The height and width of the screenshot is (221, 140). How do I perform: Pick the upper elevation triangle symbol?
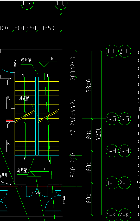44,64
